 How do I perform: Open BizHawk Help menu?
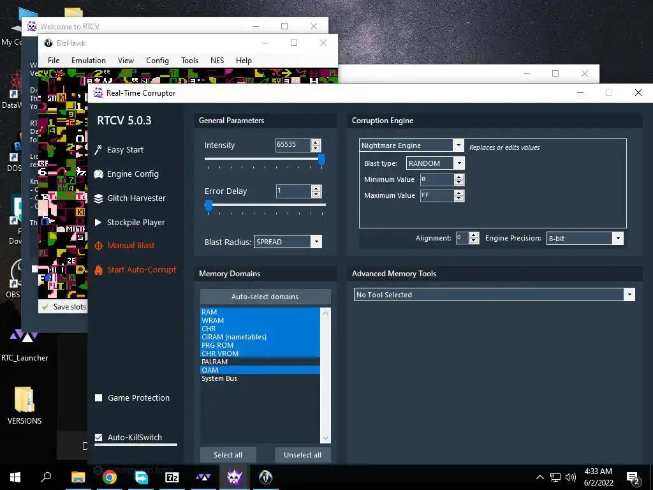244,61
